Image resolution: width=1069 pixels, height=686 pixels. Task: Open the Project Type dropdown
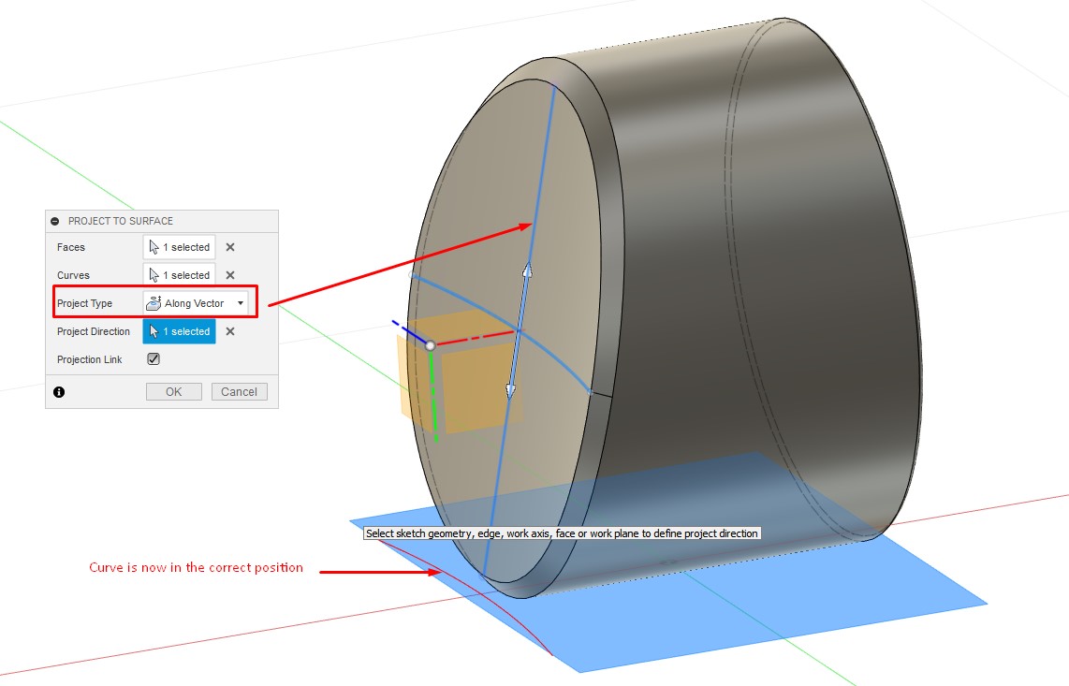(241, 302)
